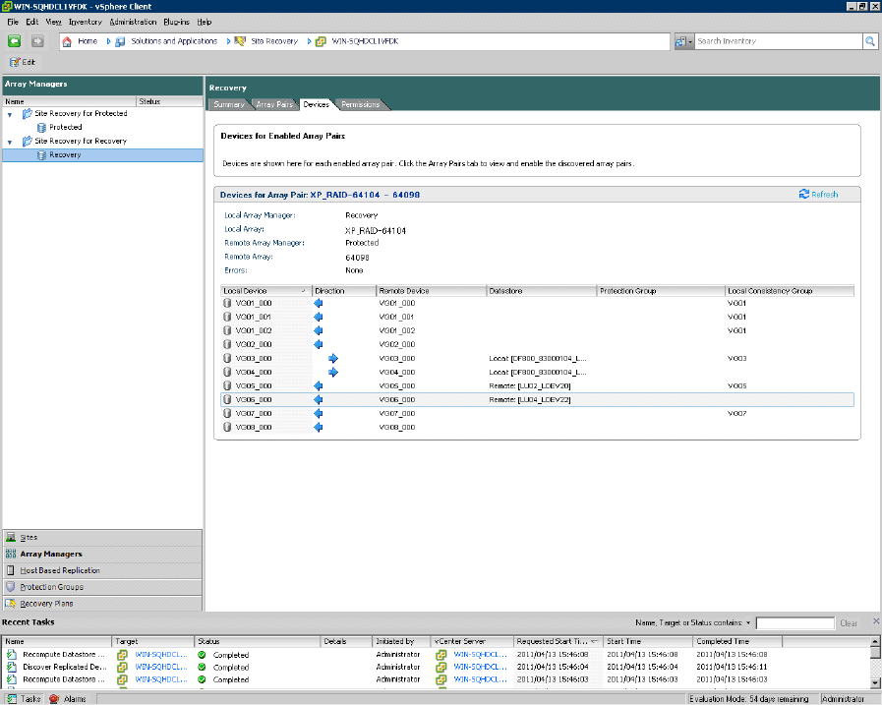Select the Sites panel icon
Viewport: 882px width, 705px height.
point(11,538)
